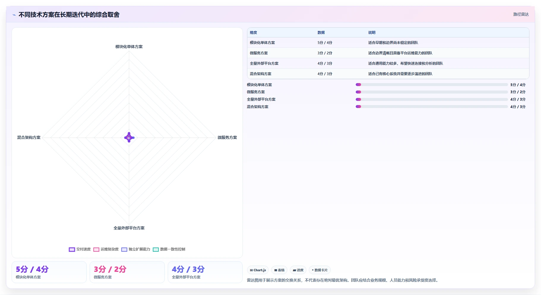Click the title icon beside 不同技术方案 heading

pos(14,15)
